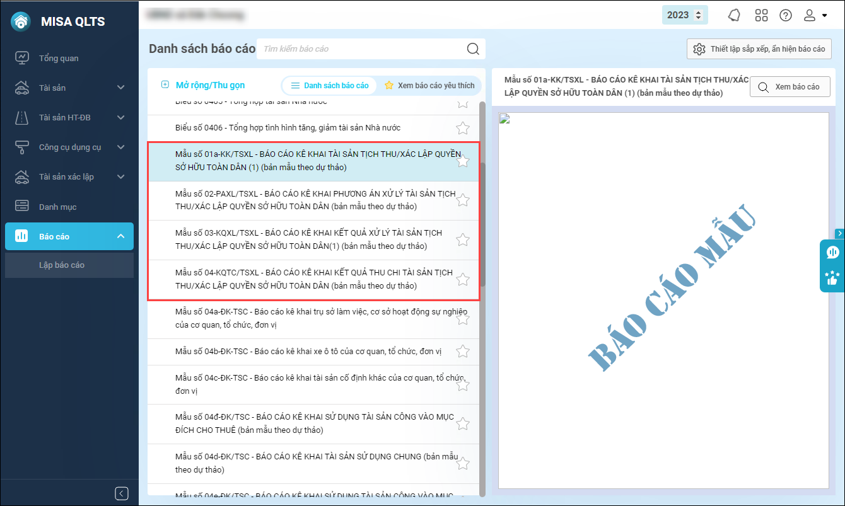Collapse the sidebar with the arrow icon
This screenshot has height=506, width=845.
click(x=122, y=493)
